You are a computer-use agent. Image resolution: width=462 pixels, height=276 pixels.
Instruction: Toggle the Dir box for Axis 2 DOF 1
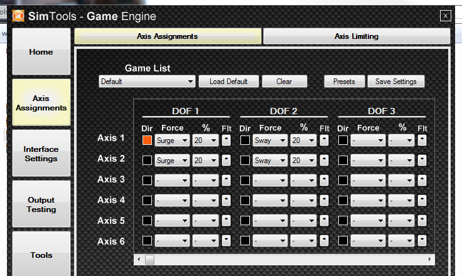click(x=147, y=160)
